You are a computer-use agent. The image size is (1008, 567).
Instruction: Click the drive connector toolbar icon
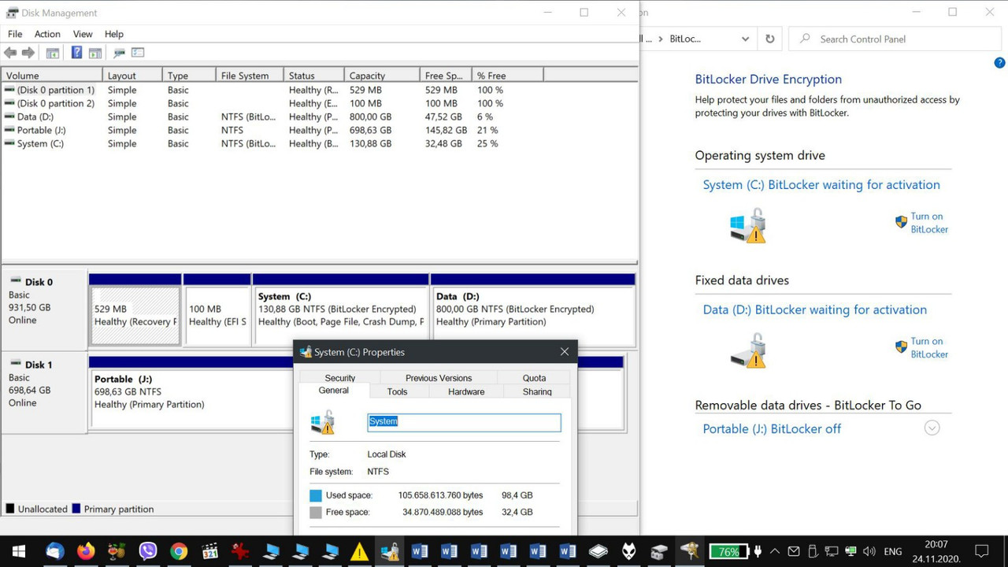point(120,53)
